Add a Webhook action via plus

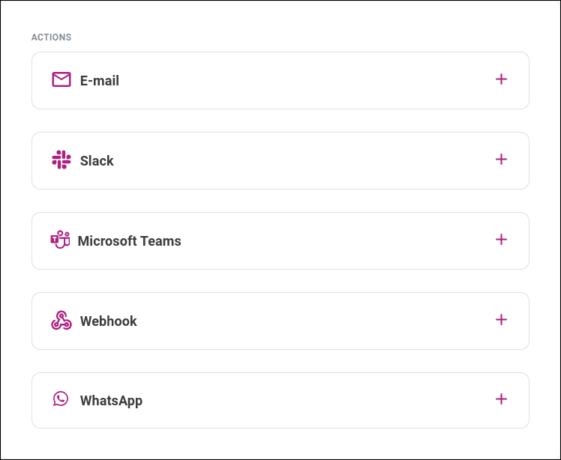[502, 320]
